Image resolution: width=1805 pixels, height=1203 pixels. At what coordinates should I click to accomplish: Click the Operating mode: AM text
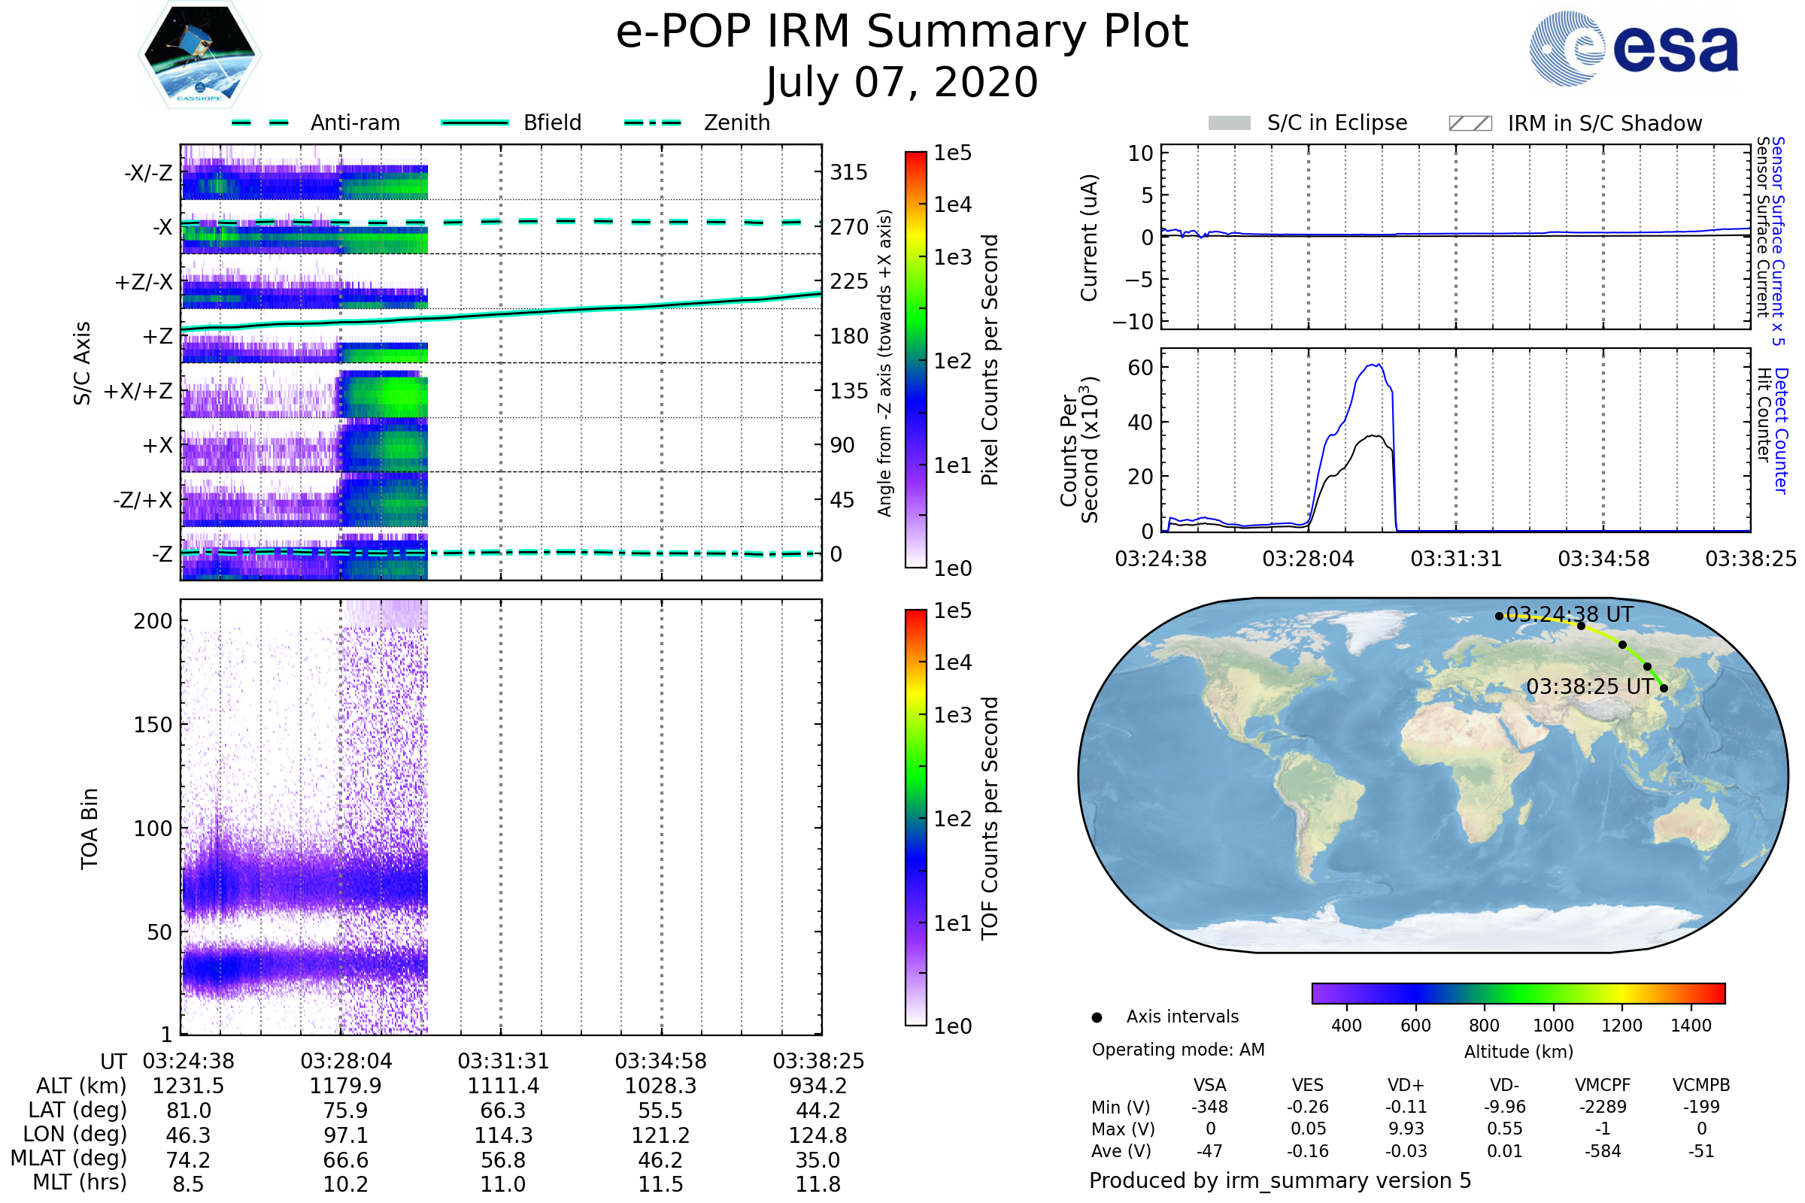pyautogui.click(x=1178, y=1050)
